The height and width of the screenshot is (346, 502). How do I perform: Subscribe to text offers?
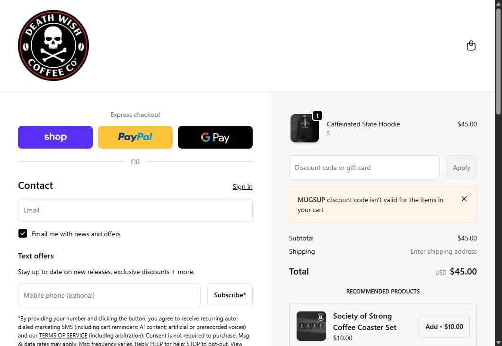[230, 295]
